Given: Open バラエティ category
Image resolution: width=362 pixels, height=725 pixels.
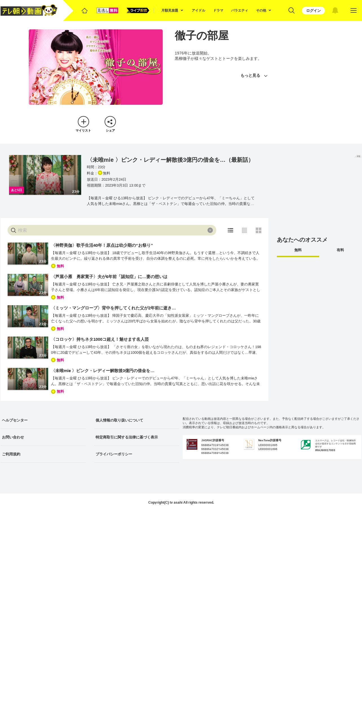Looking at the screenshot, I should tap(239, 10).
